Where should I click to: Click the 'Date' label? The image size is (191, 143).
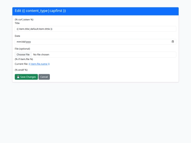pyautogui.click(x=17, y=36)
